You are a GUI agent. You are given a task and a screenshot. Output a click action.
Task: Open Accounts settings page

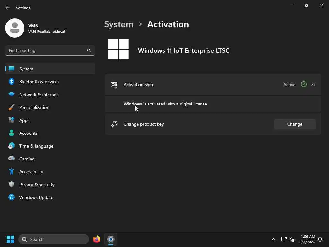(x=50, y=133)
